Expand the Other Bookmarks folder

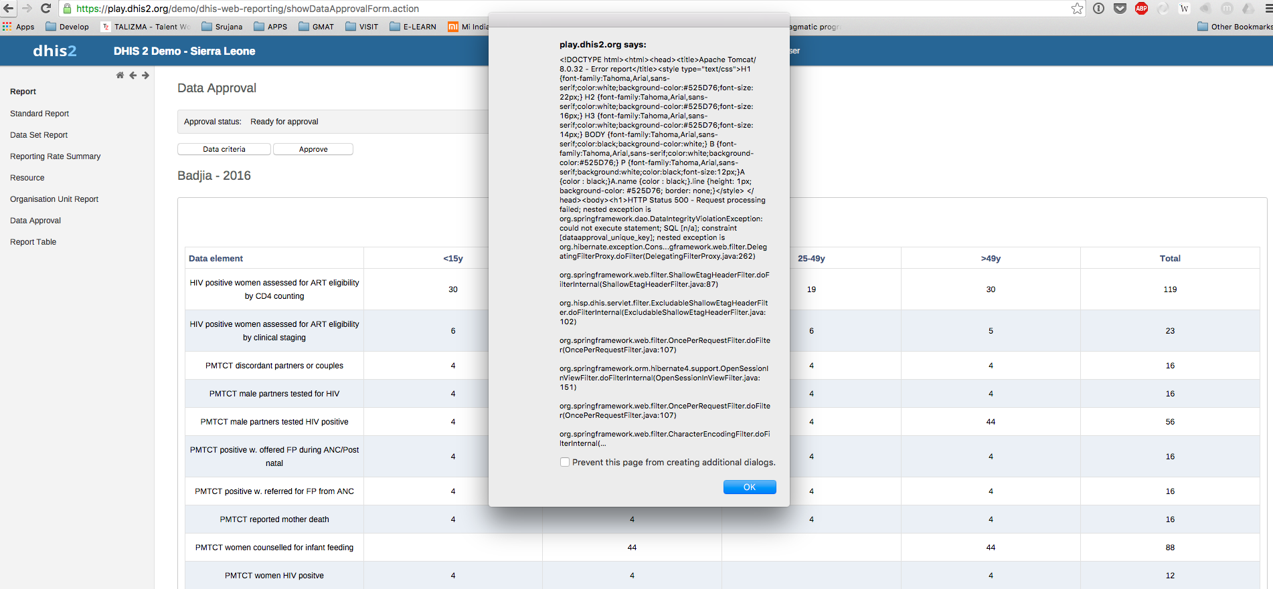click(1235, 27)
